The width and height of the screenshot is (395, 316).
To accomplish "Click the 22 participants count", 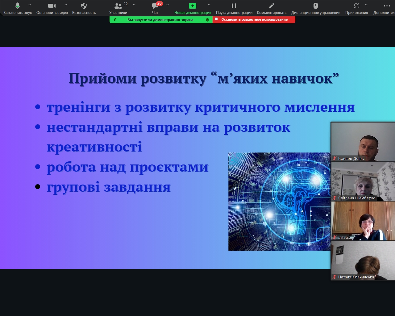I will pos(126,4).
